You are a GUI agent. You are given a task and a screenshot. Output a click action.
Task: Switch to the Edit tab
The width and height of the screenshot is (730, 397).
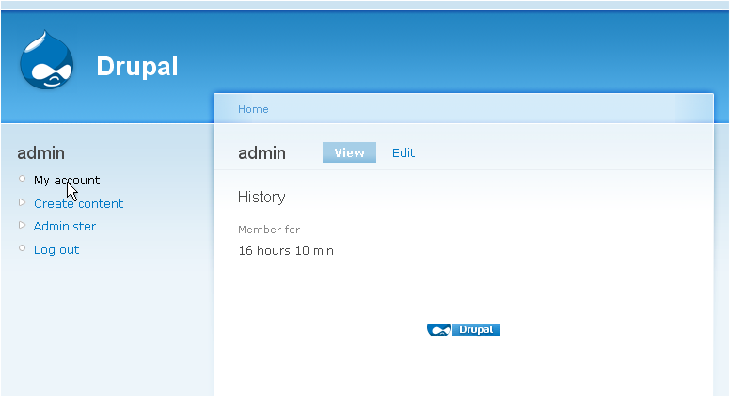coord(404,152)
